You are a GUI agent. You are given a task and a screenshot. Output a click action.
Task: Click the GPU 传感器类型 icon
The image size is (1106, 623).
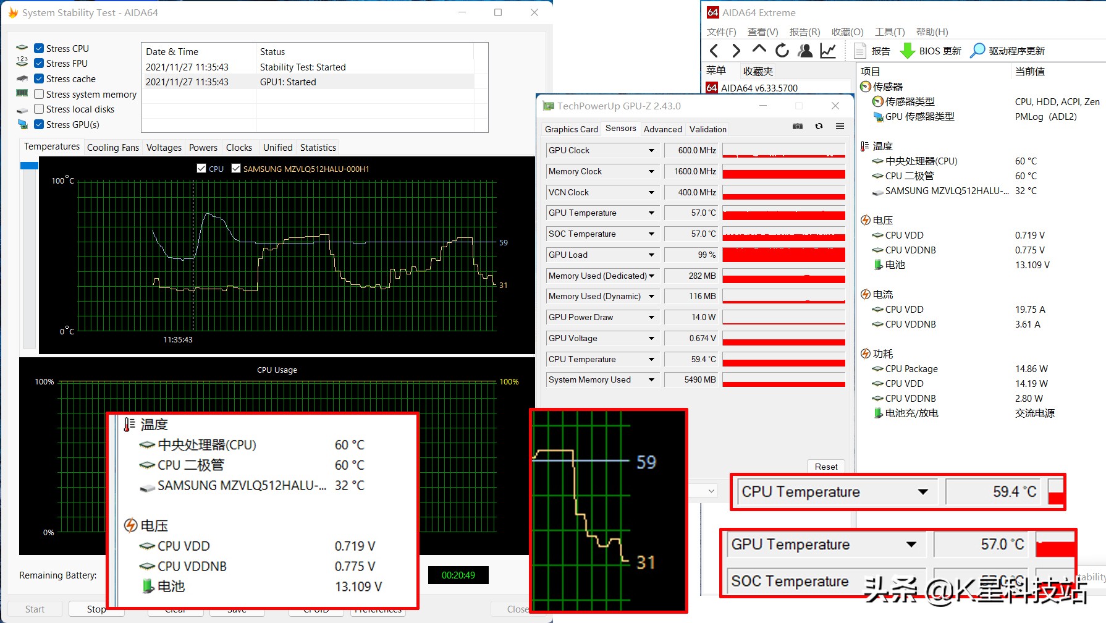click(x=877, y=116)
